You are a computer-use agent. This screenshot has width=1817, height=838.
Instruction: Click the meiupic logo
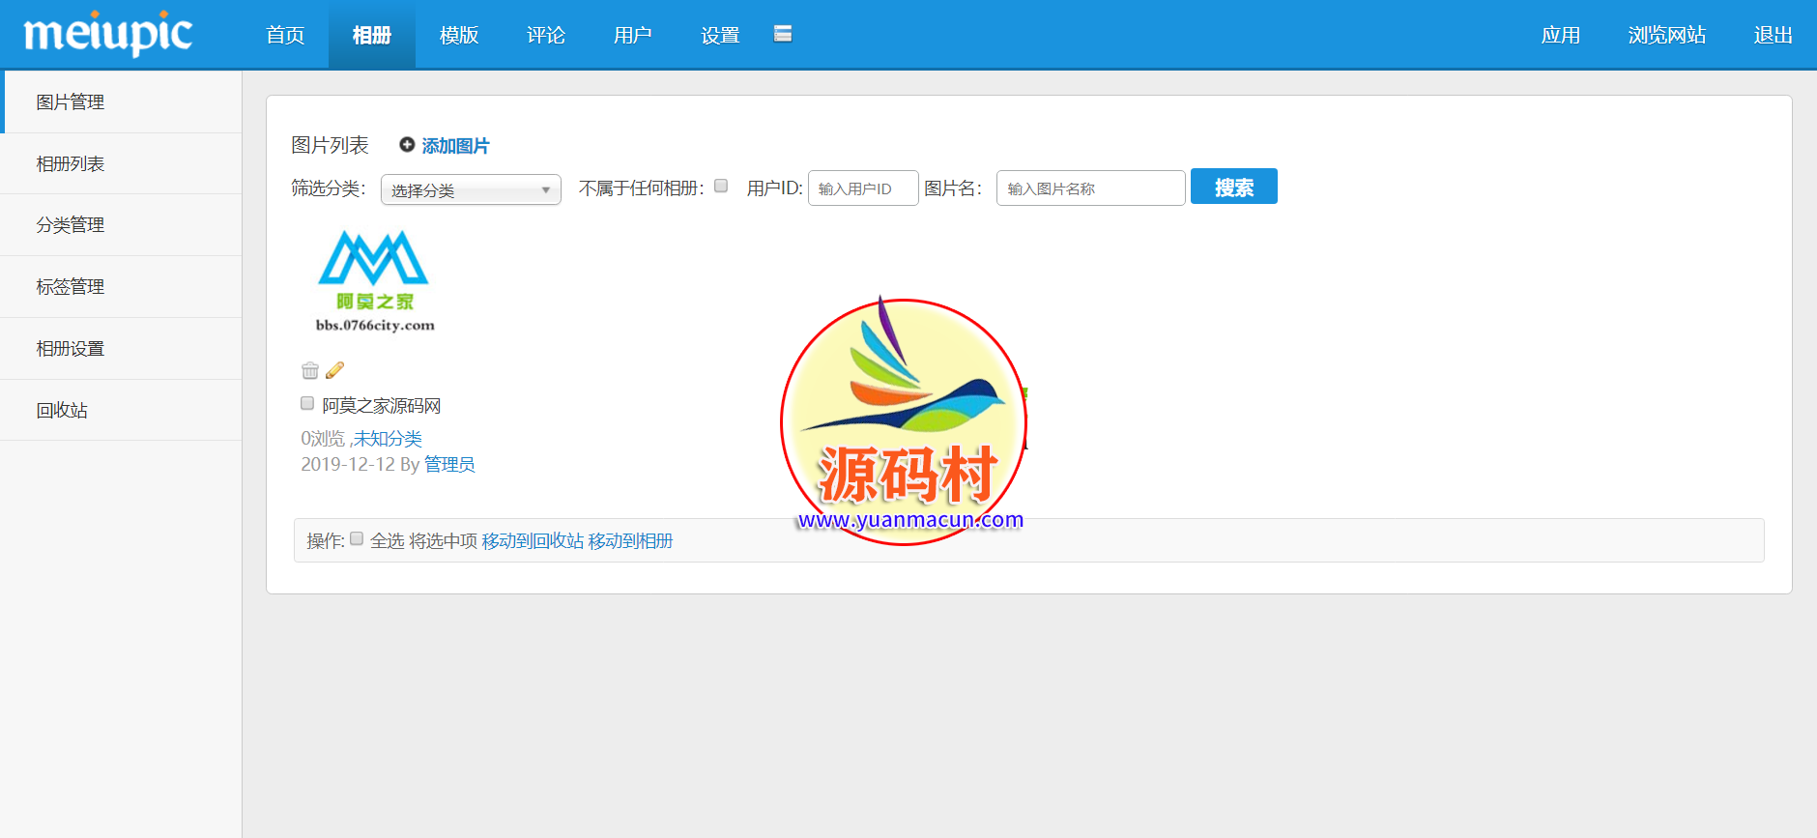108,35
